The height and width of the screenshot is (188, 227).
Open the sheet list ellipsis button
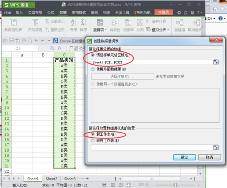82,179
